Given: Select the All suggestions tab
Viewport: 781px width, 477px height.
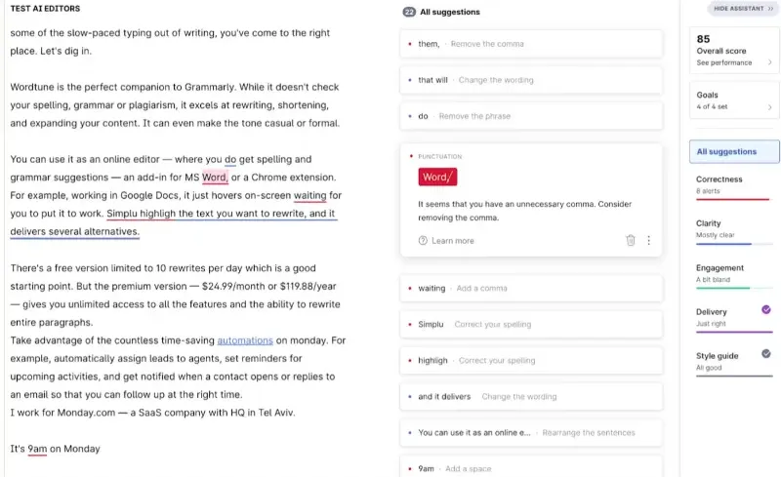Looking at the screenshot, I should pyautogui.click(x=734, y=151).
